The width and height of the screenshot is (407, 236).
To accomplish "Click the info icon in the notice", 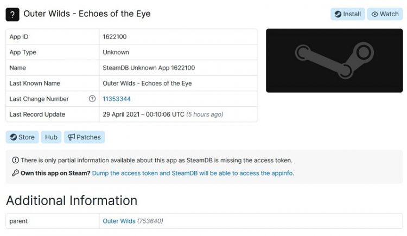I will click(15, 160).
